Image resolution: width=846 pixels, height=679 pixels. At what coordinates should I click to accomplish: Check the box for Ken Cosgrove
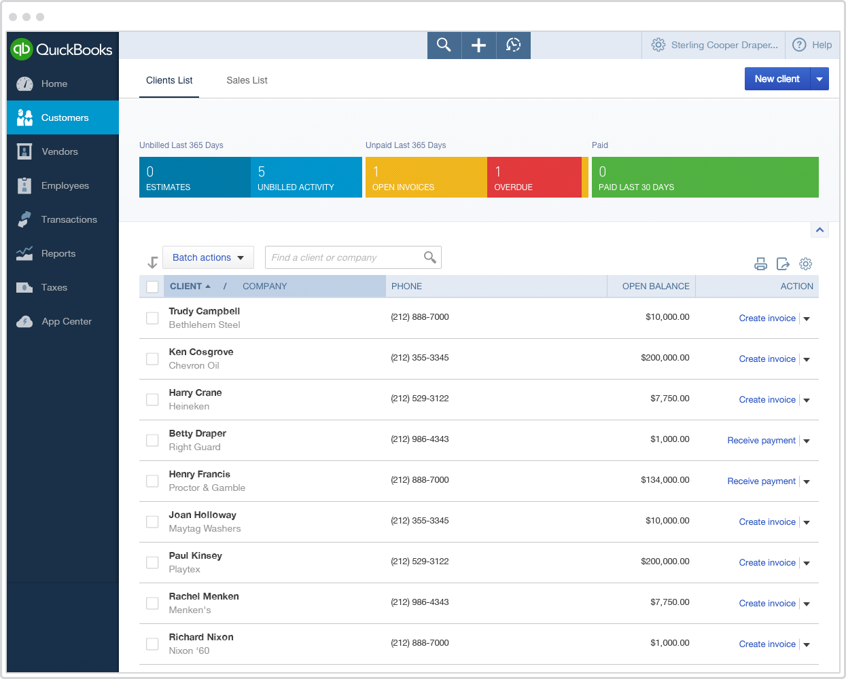point(152,359)
